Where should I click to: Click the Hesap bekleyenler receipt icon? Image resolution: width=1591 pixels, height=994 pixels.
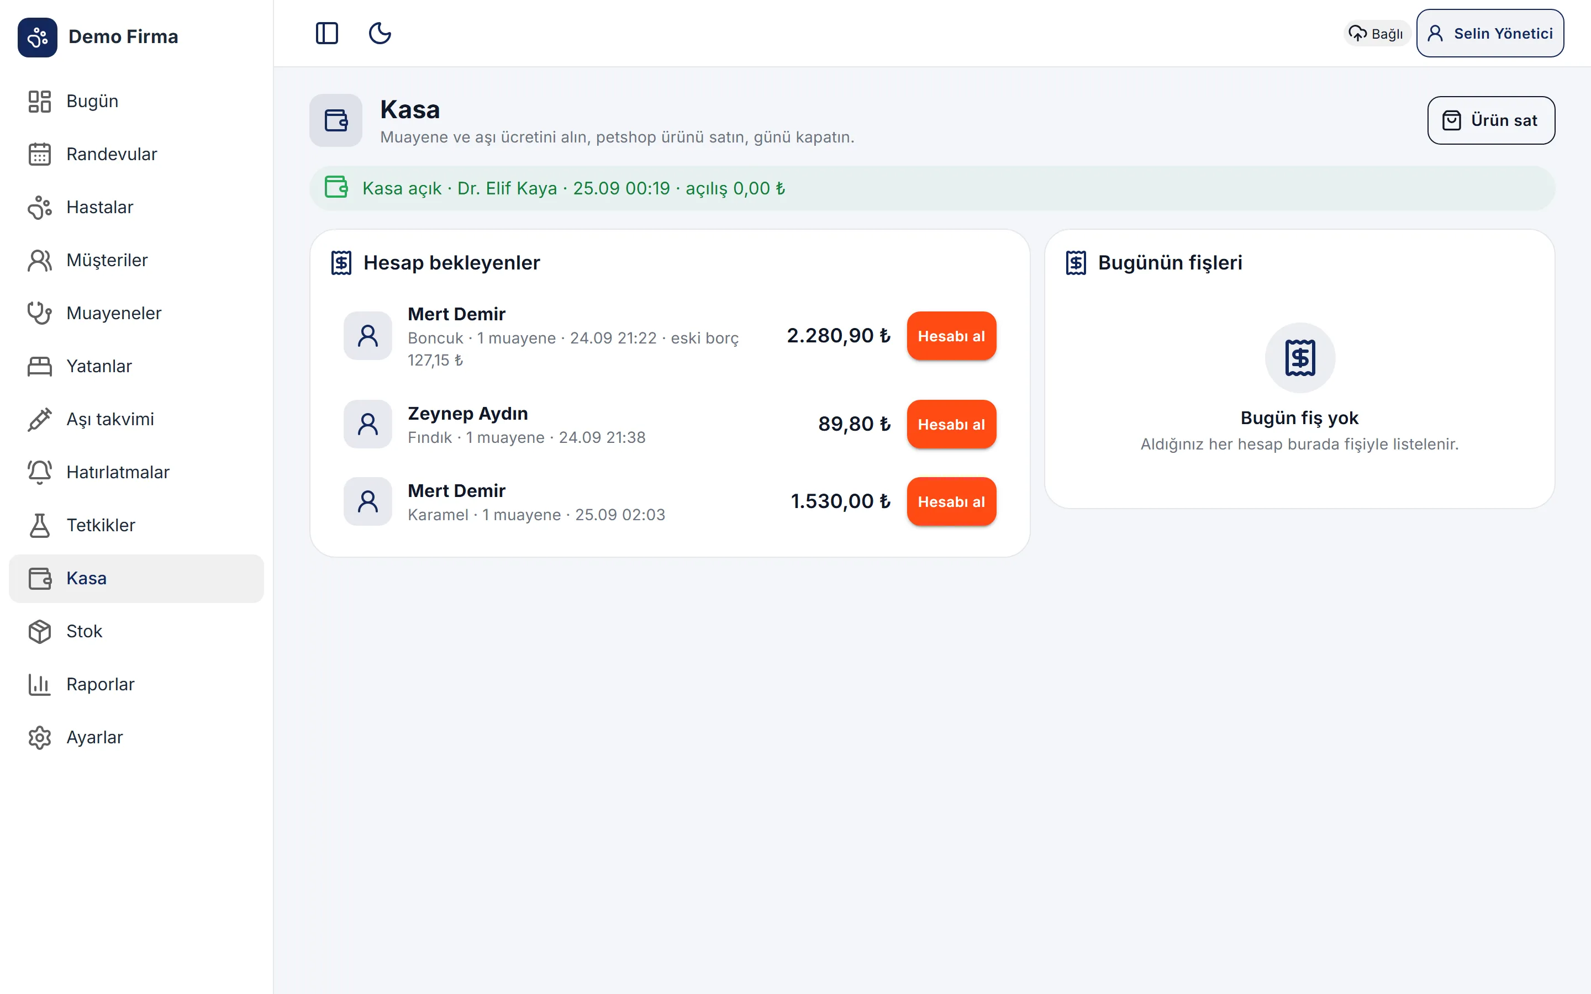pos(341,263)
